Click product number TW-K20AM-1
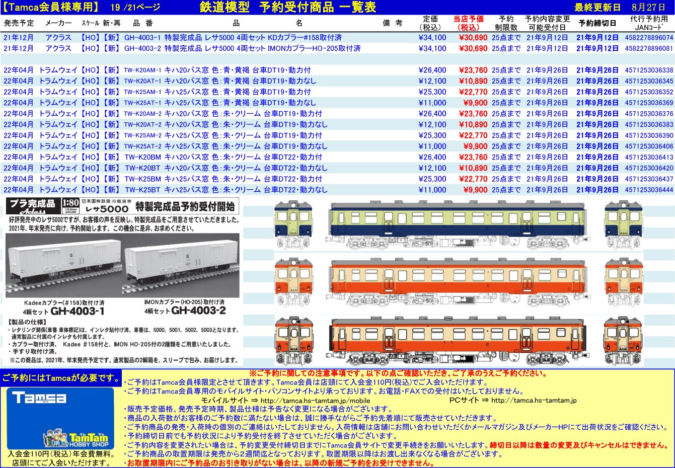The image size is (675, 468). click(142, 70)
